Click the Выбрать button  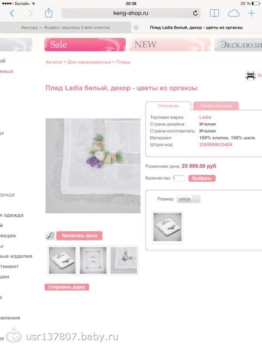tap(202, 179)
